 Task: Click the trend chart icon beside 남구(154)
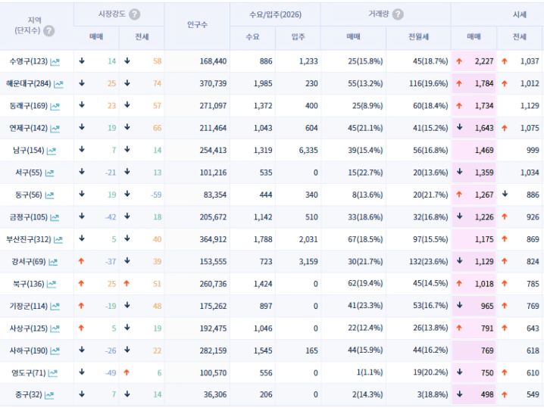(52, 151)
